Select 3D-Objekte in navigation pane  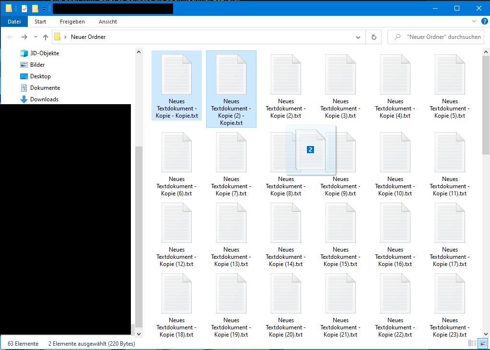39,53
